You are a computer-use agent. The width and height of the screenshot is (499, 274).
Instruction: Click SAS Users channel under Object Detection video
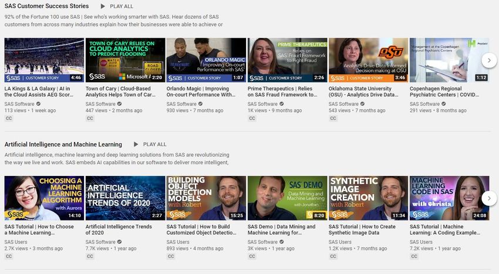click(x=178, y=242)
